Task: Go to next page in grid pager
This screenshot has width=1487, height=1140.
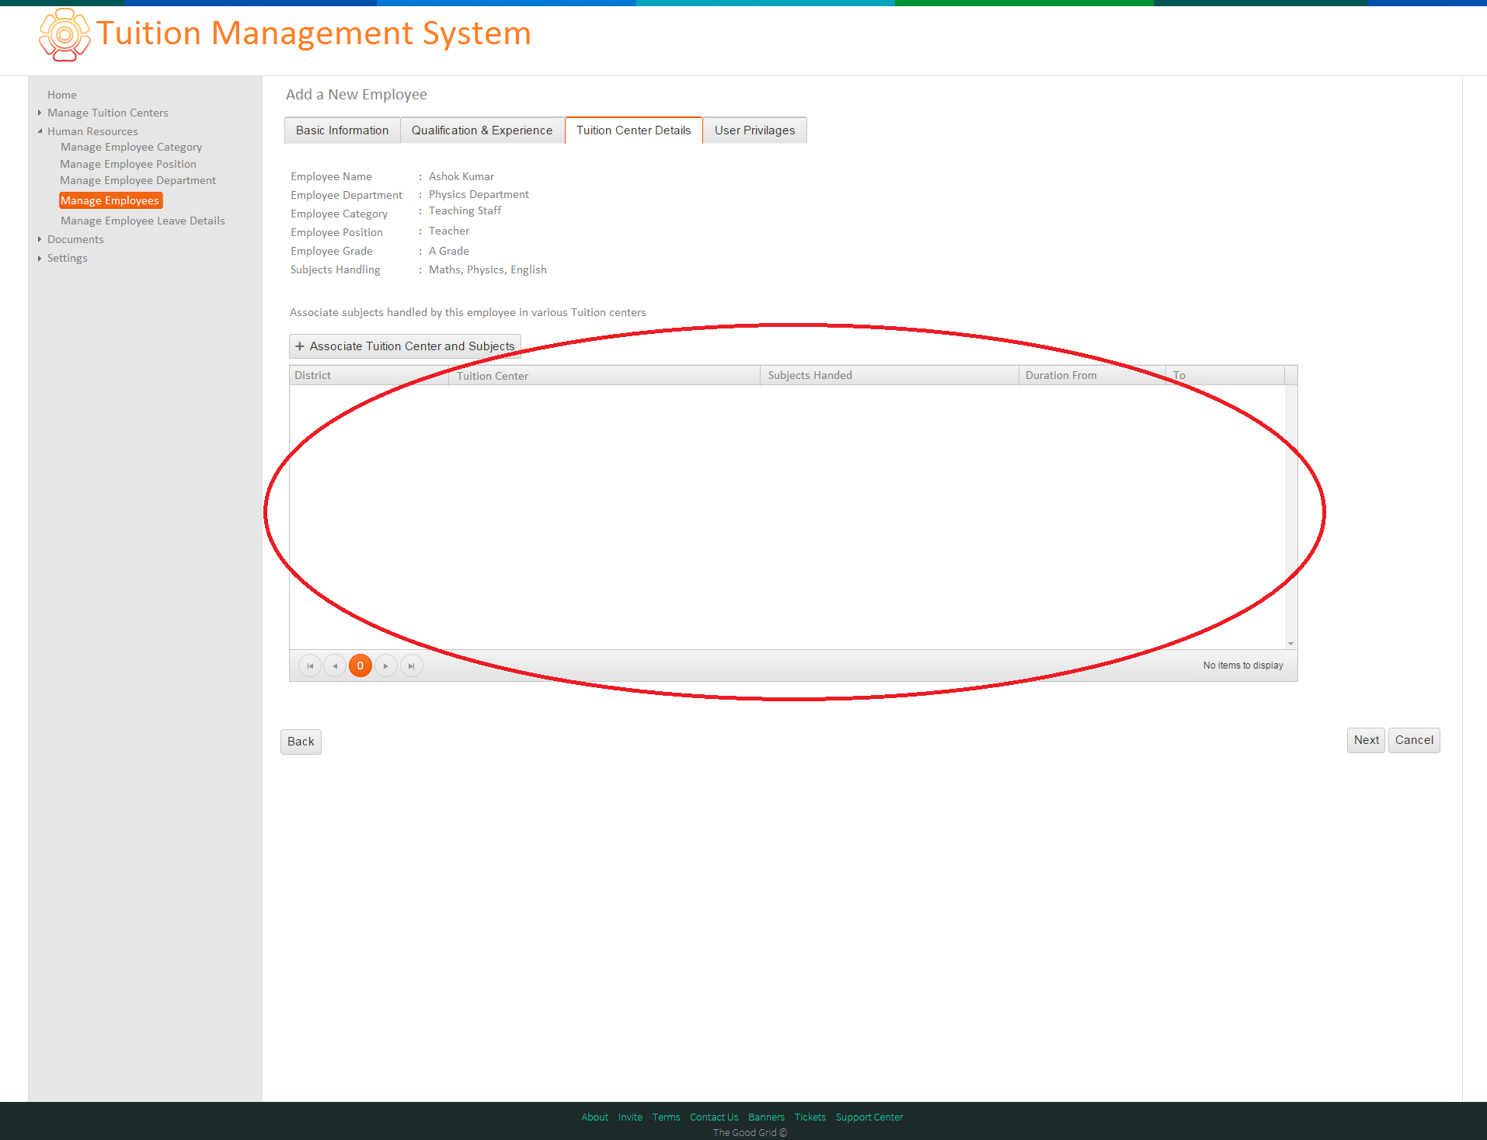Action: pyautogui.click(x=386, y=666)
